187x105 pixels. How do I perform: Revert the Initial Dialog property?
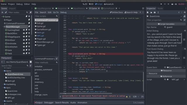coord(185,31)
